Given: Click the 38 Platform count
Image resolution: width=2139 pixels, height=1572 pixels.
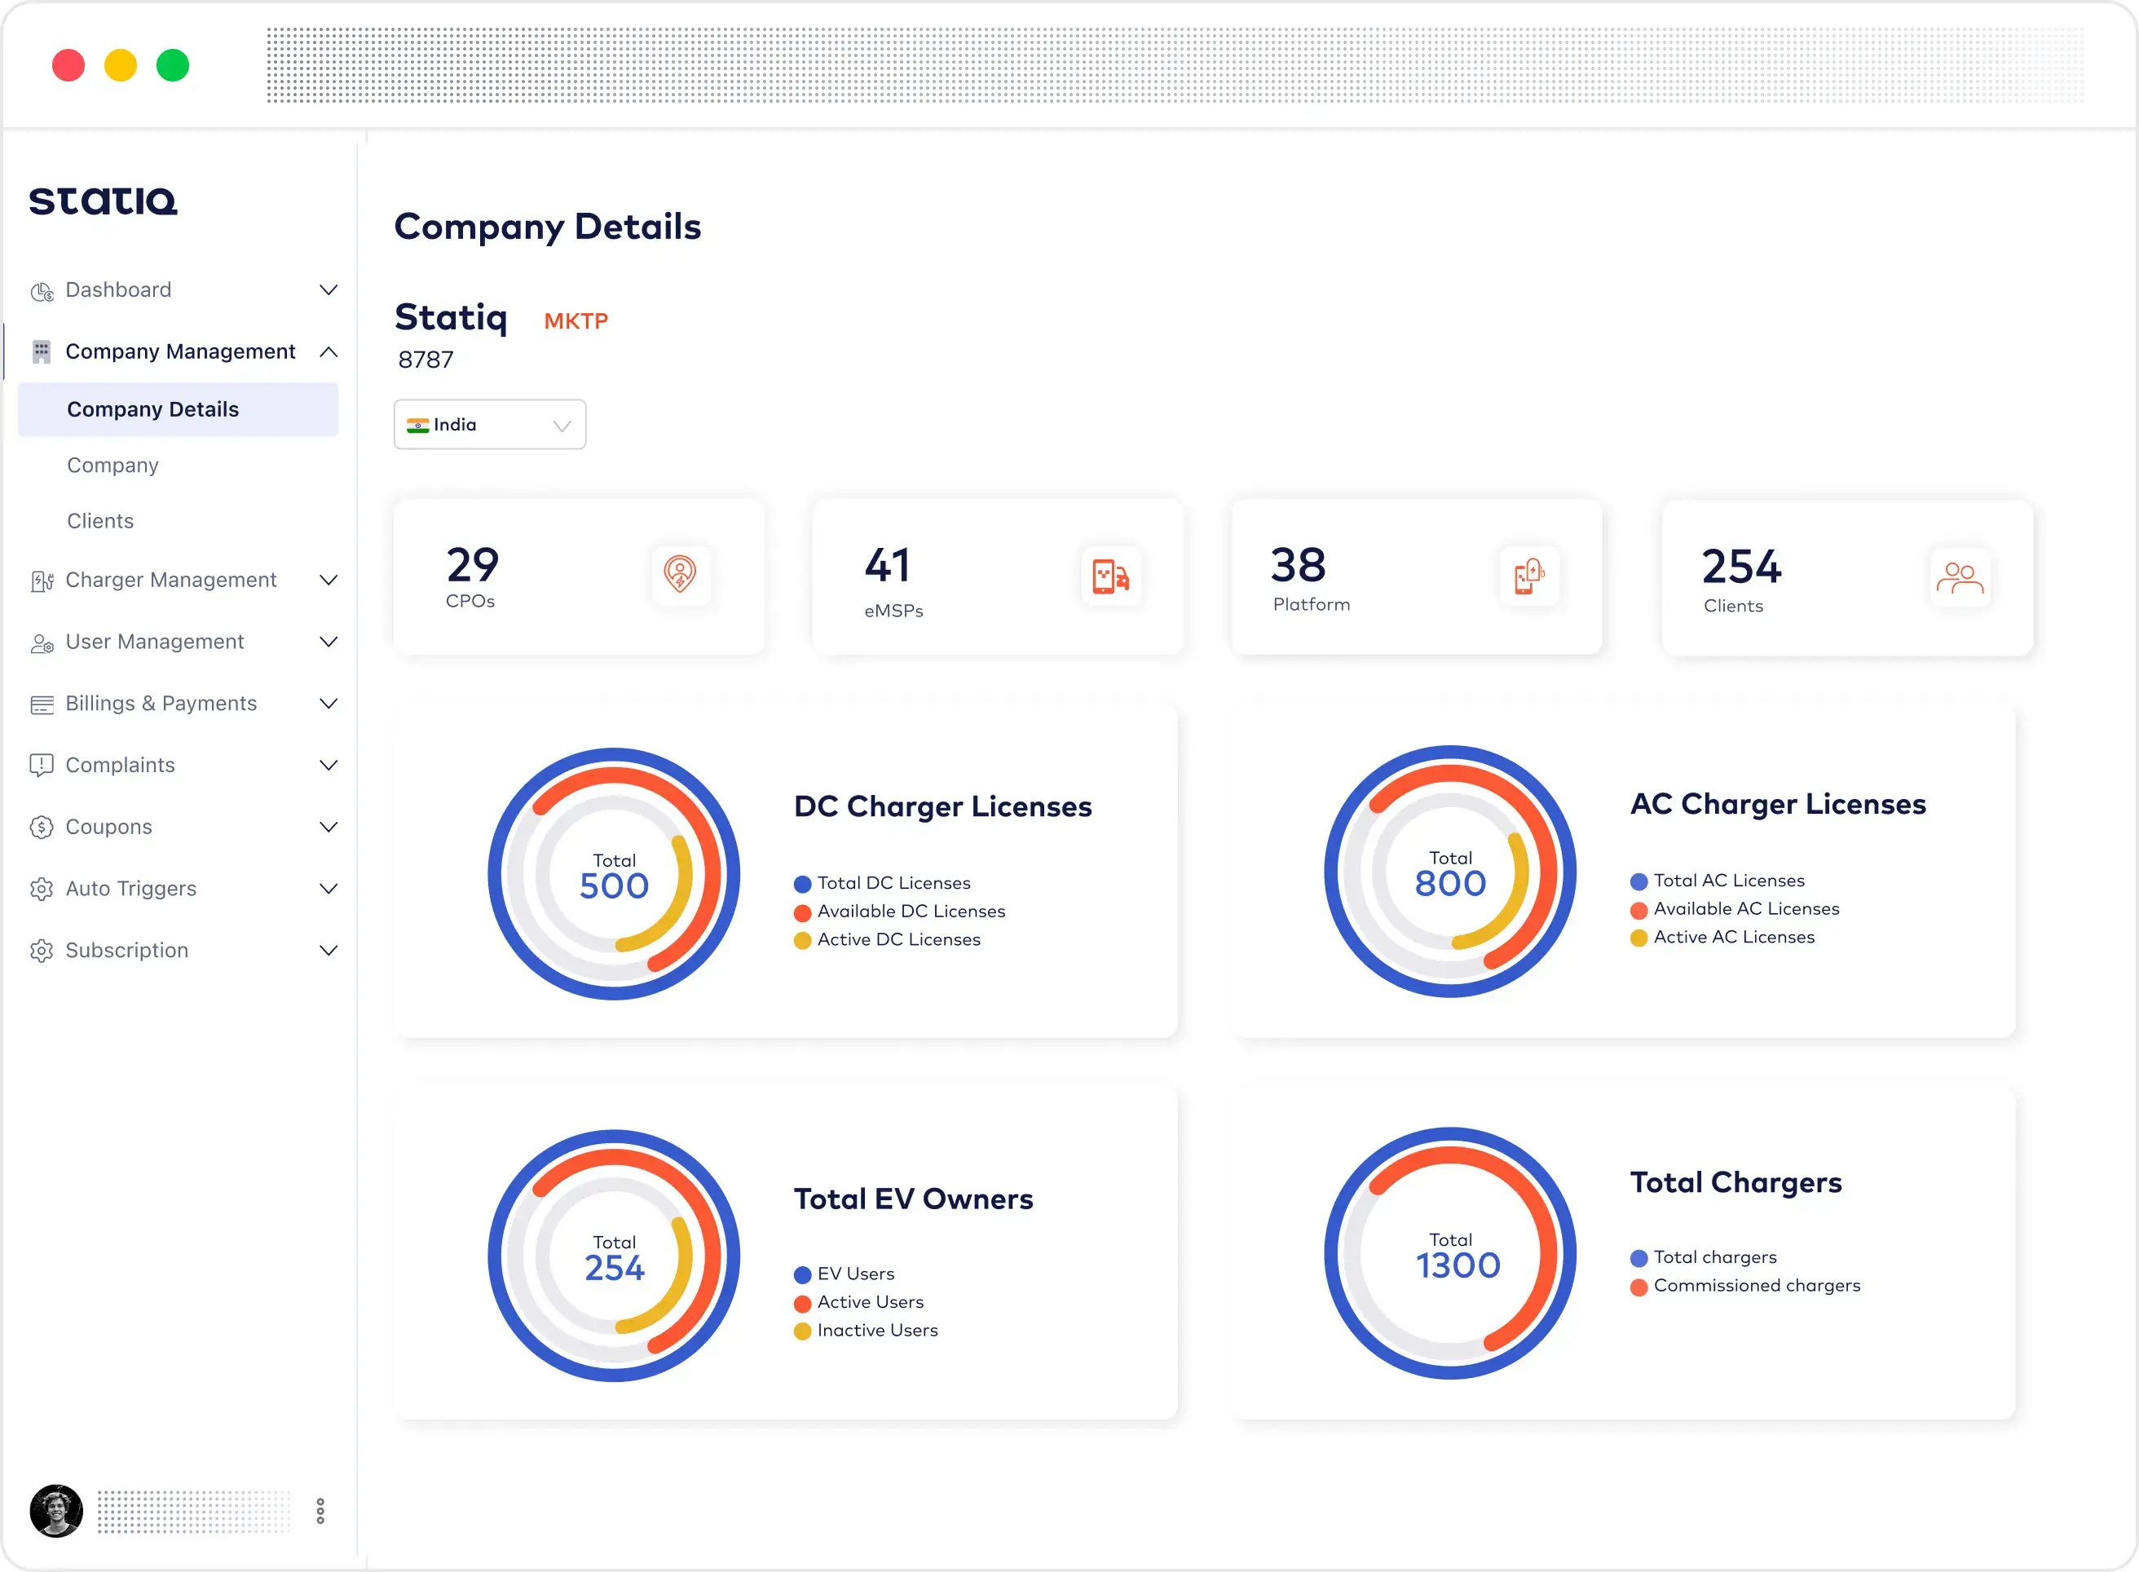Looking at the screenshot, I should click(1299, 565).
